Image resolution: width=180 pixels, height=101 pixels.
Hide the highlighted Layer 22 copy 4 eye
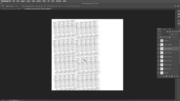coord(158,49)
